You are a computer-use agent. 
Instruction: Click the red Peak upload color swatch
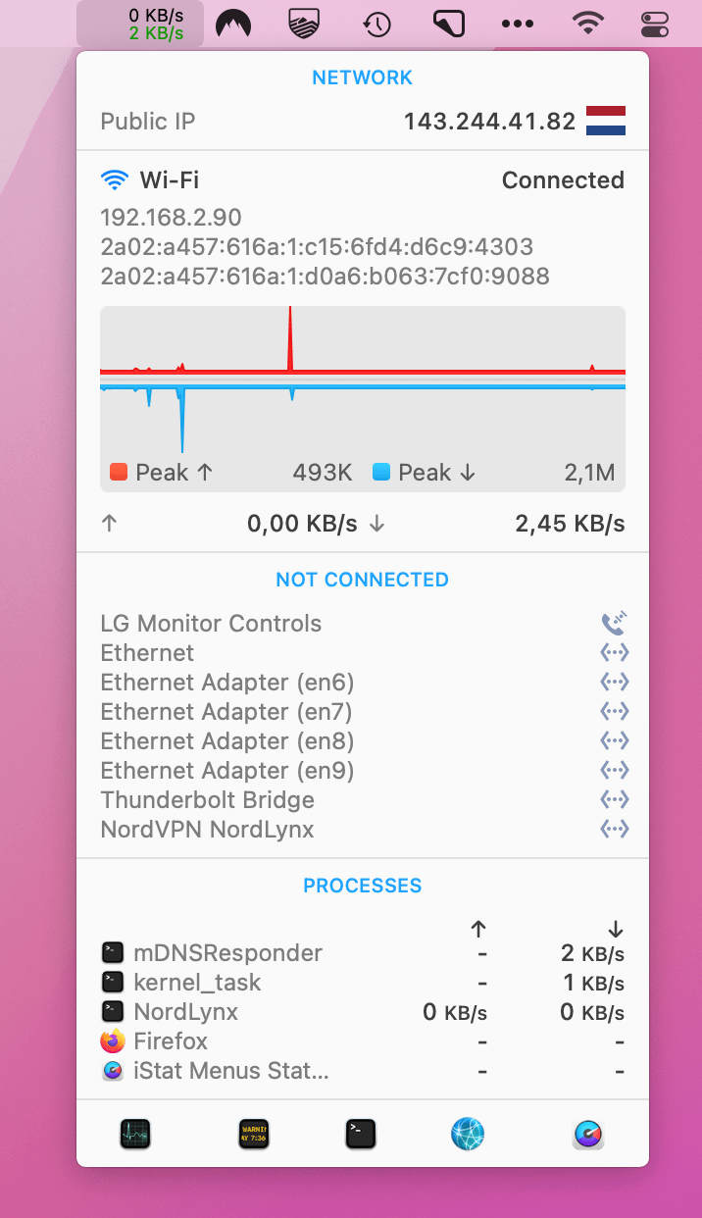[119, 473]
